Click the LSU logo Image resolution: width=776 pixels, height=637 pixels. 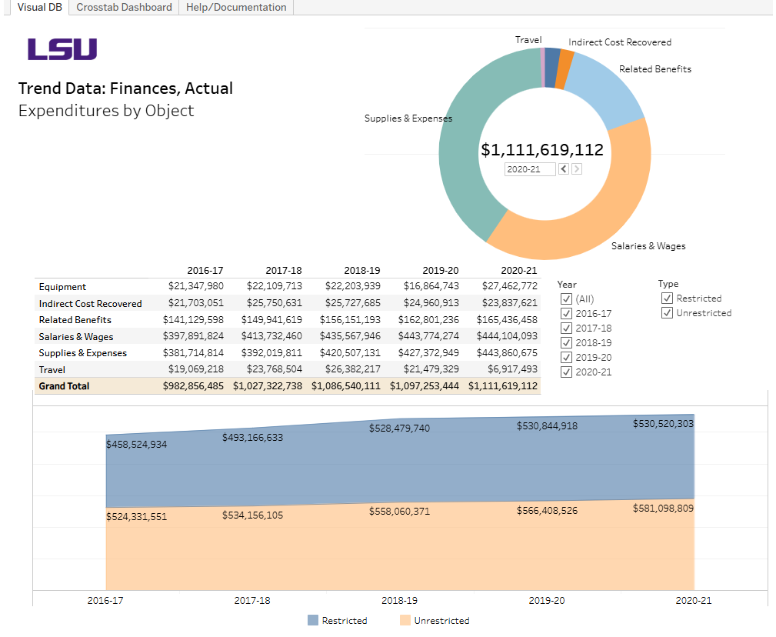pyautogui.click(x=61, y=49)
